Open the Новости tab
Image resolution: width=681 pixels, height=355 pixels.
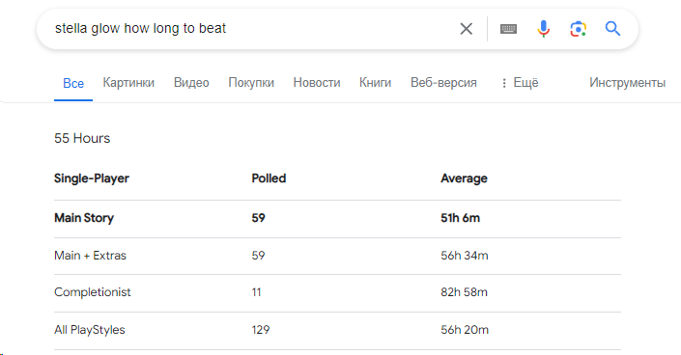[x=317, y=82]
